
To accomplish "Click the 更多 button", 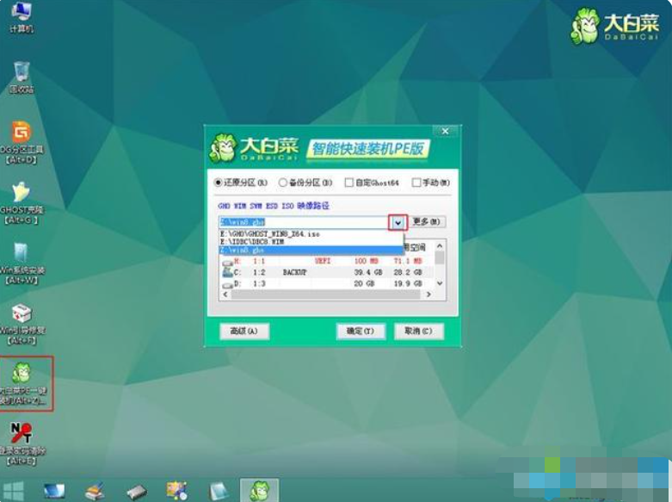I will [x=427, y=222].
